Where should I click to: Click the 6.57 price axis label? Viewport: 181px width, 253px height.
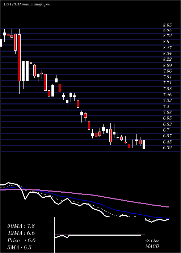(x=167, y=136)
